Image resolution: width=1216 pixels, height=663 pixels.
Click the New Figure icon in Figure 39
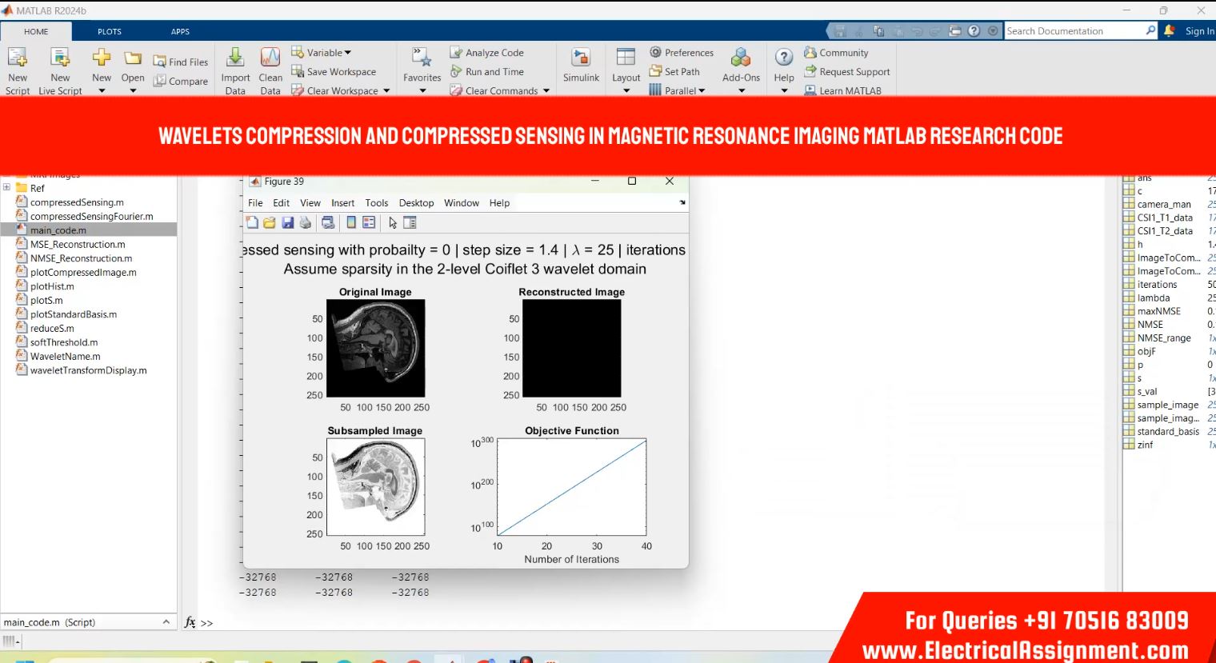click(x=252, y=222)
